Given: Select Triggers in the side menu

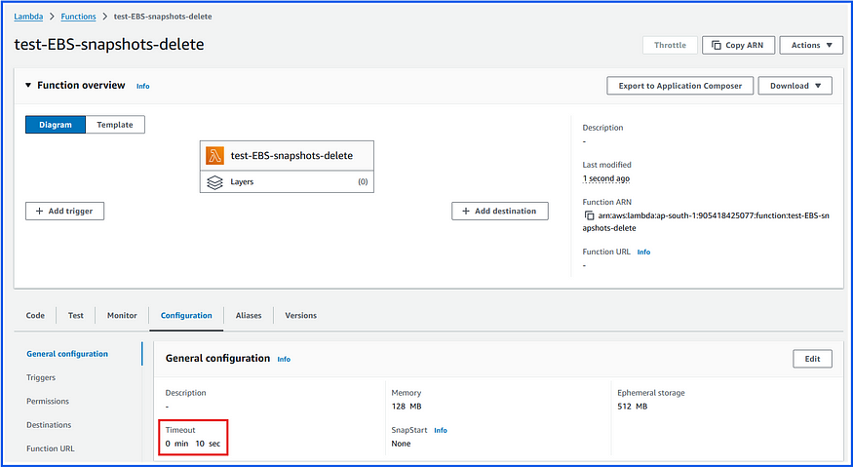Looking at the screenshot, I should 41,377.
